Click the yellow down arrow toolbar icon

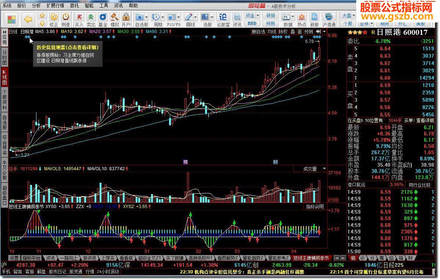42,23
